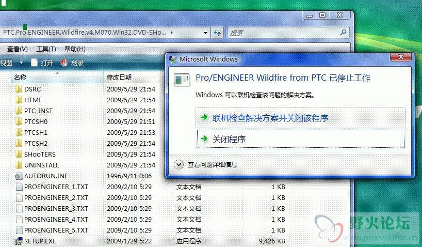Image resolution: width=422 pixels, height=247 pixels.
Task: Click the 视图 toolbar button
Action: click(7, 63)
